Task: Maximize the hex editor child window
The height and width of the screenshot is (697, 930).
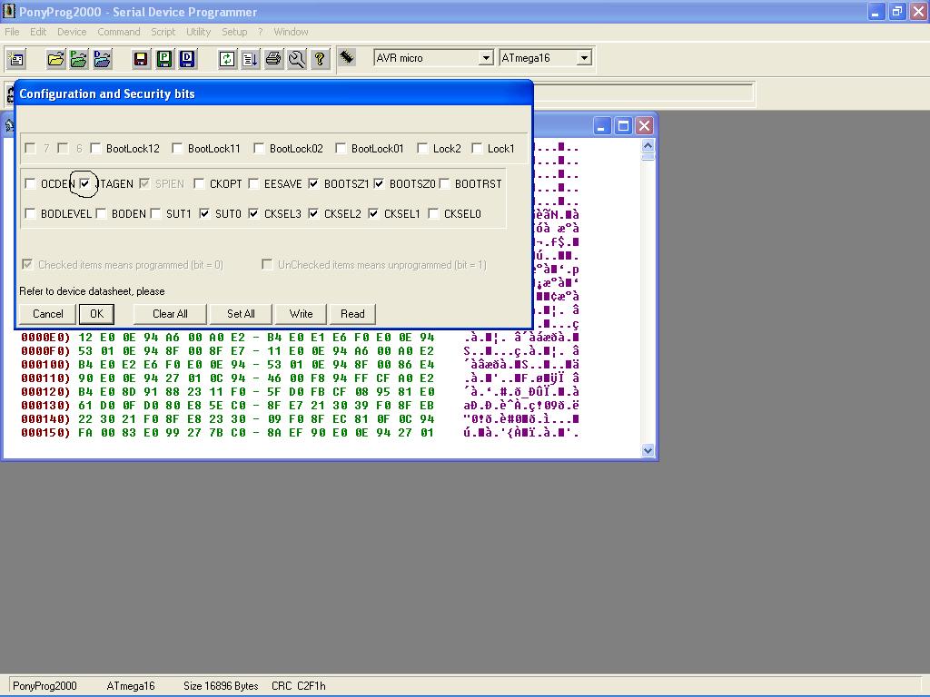Action: 623,125
